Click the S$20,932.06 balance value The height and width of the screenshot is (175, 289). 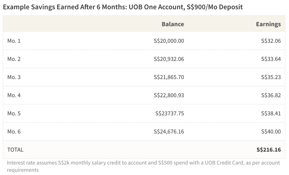point(169,59)
